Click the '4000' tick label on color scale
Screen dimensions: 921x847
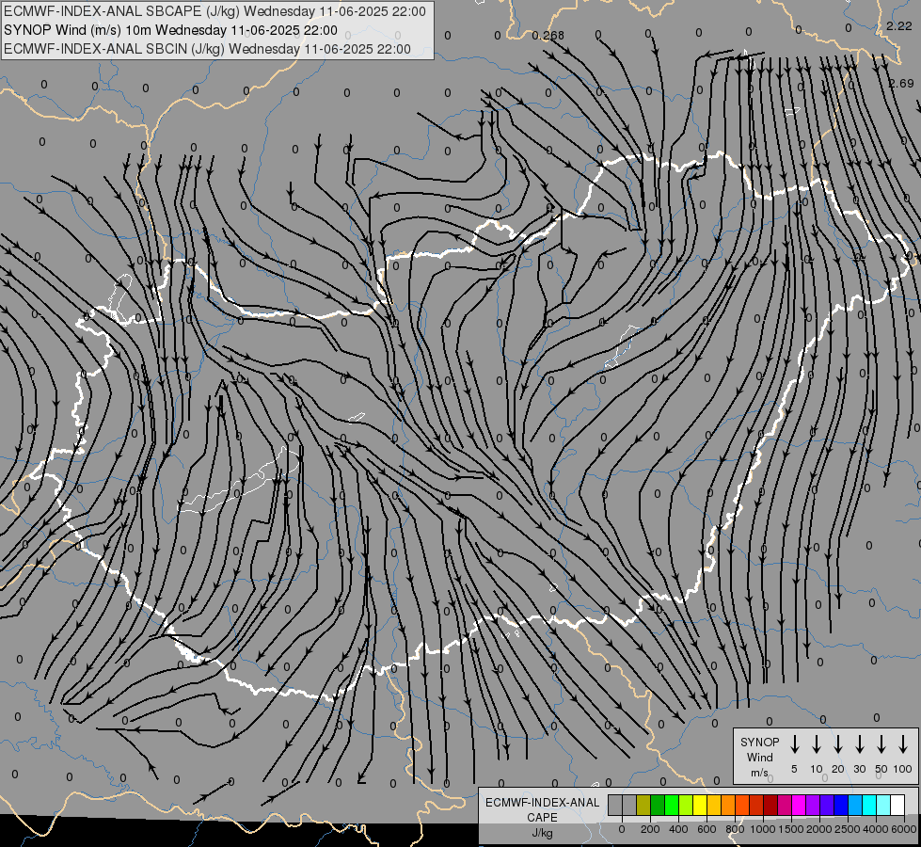point(876,829)
